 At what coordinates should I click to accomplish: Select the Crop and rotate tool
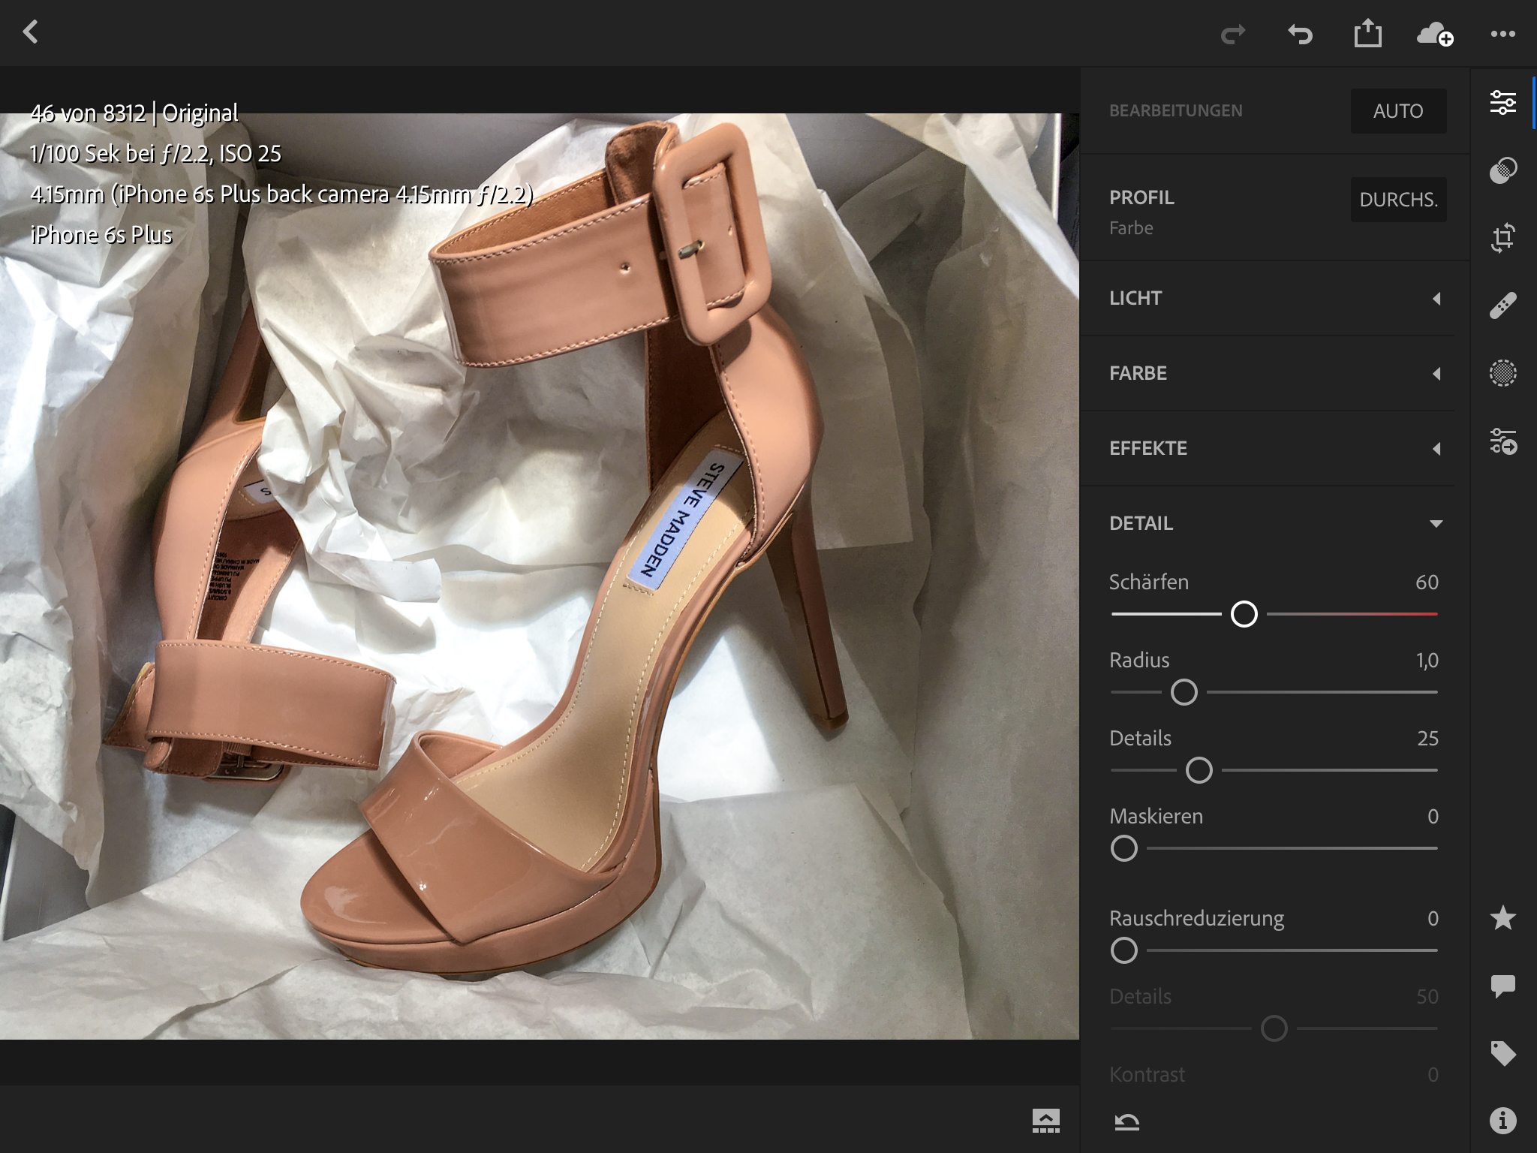click(1502, 238)
